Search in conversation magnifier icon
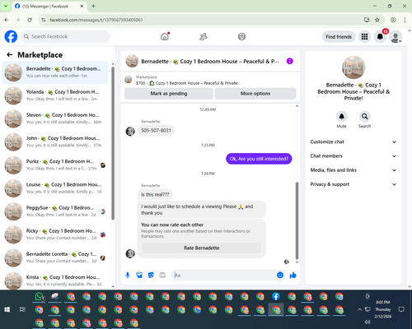The width and height of the screenshot is (412, 329). point(364,116)
